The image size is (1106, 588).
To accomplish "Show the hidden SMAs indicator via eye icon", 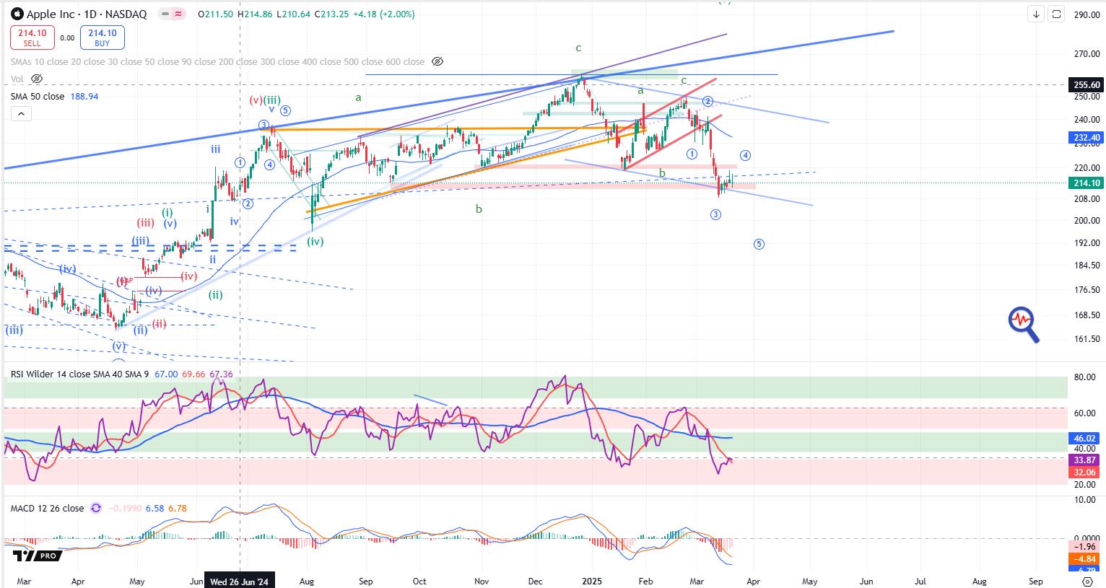I will click(437, 61).
